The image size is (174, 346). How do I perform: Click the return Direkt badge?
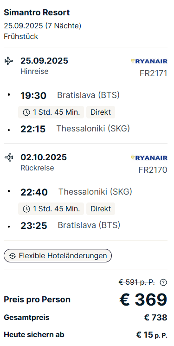coord(101,209)
